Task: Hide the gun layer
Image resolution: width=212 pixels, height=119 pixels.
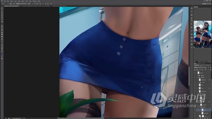Action: (194, 88)
